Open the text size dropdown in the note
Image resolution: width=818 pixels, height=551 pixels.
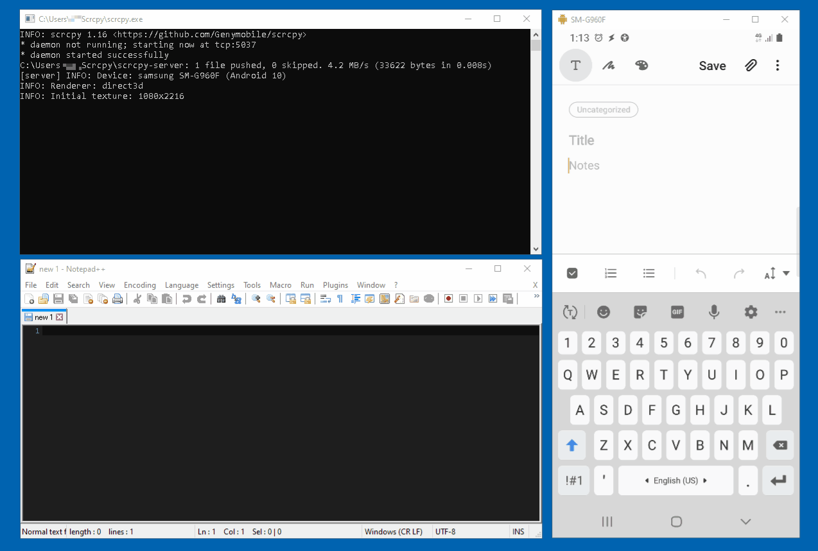(x=777, y=274)
